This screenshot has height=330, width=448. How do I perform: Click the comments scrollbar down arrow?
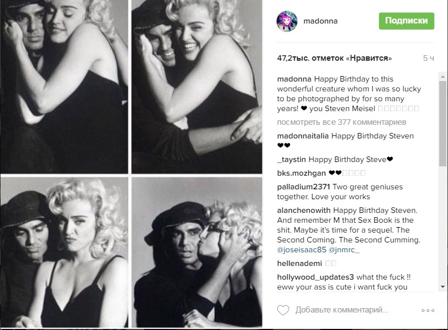click(443, 286)
